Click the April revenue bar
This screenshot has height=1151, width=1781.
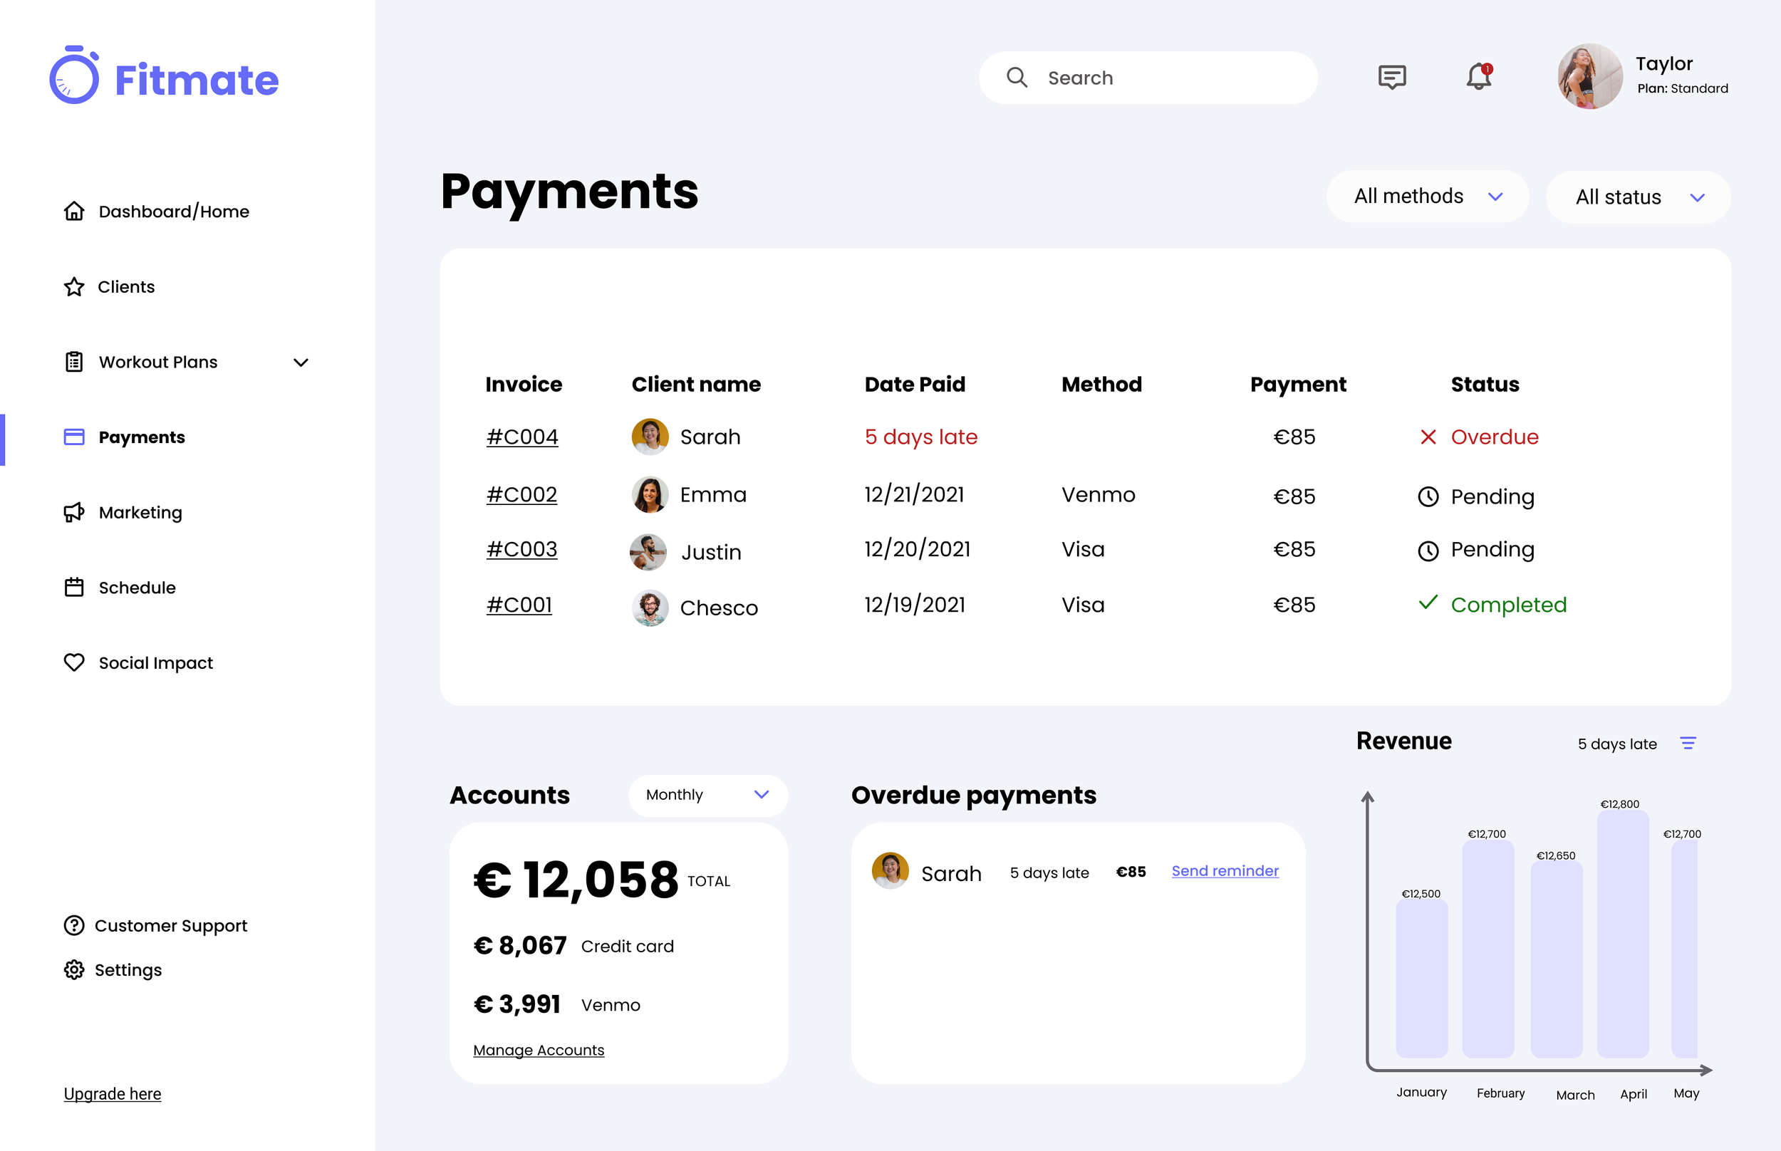coord(1623,934)
